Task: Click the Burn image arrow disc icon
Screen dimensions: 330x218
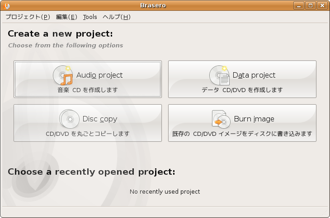Action: click(x=221, y=119)
